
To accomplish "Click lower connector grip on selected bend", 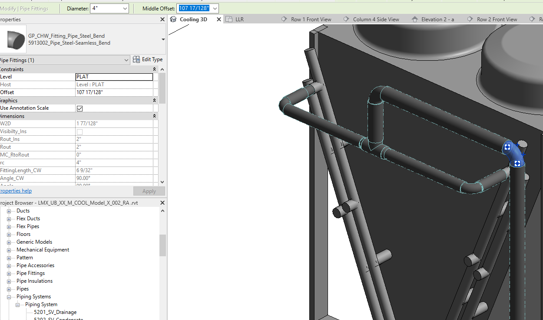I will [x=517, y=163].
